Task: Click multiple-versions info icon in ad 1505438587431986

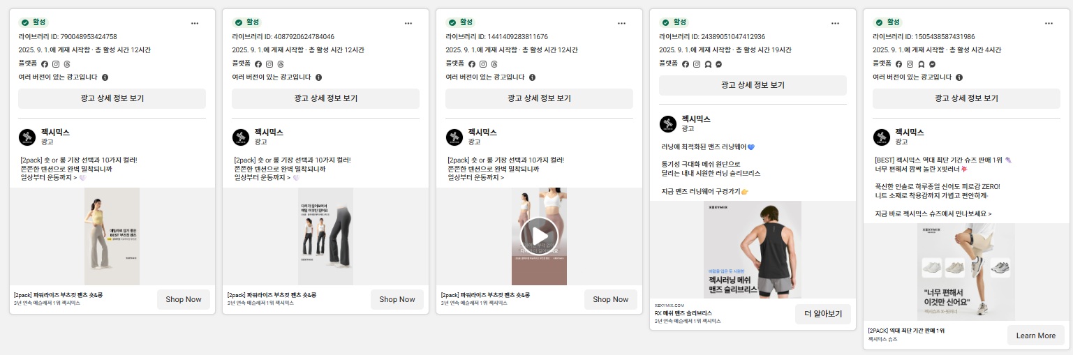Action: click(959, 77)
